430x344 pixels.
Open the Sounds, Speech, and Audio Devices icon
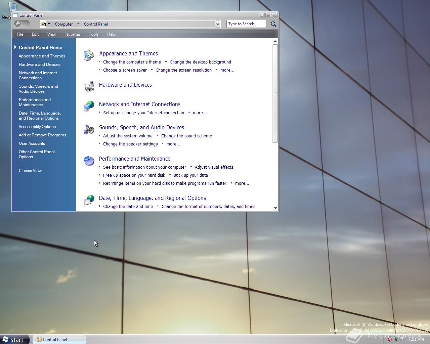tap(89, 129)
